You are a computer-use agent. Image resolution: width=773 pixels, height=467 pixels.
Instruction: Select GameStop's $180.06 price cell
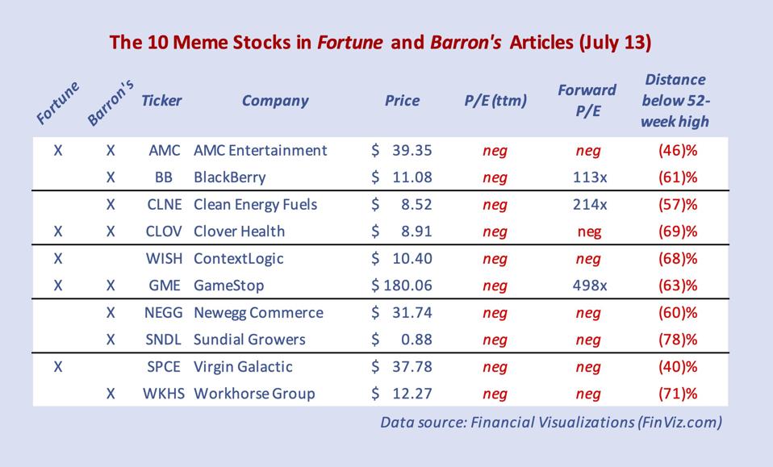(402, 286)
